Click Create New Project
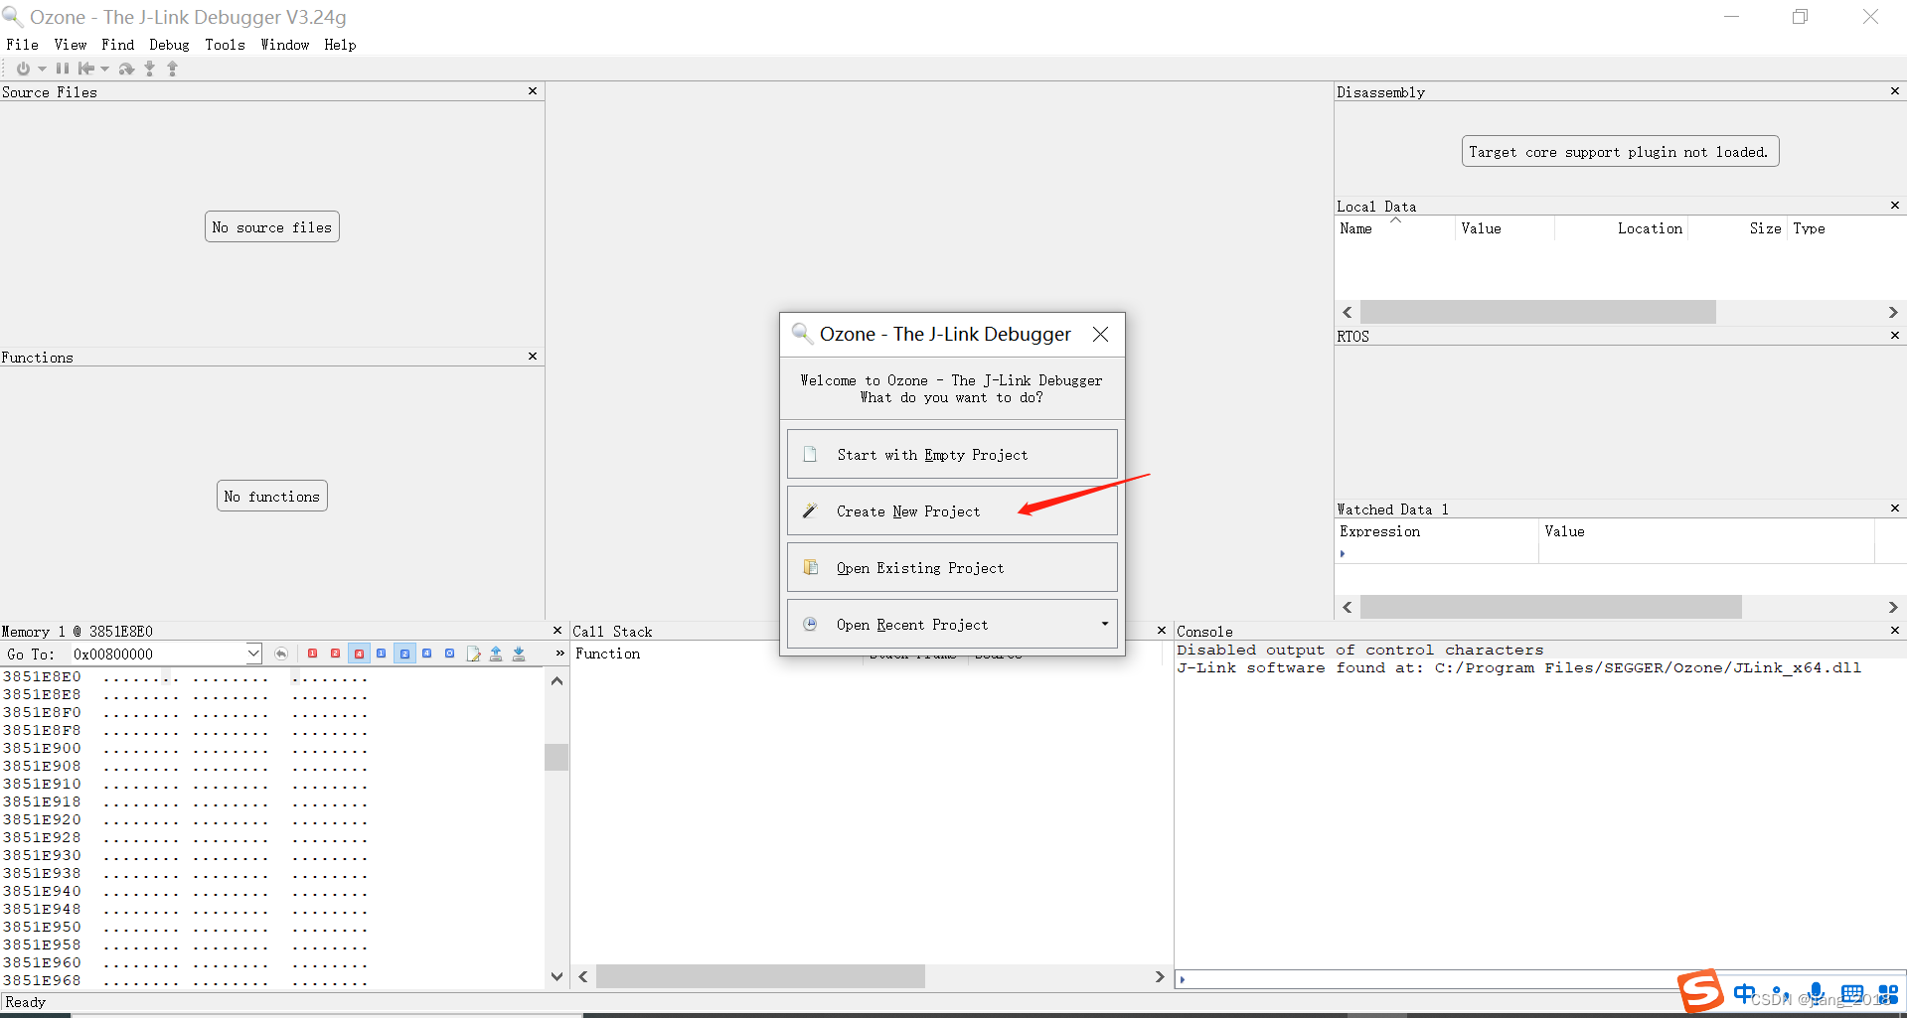Viewport: 1907px width, 1018px height. [952, 510]
